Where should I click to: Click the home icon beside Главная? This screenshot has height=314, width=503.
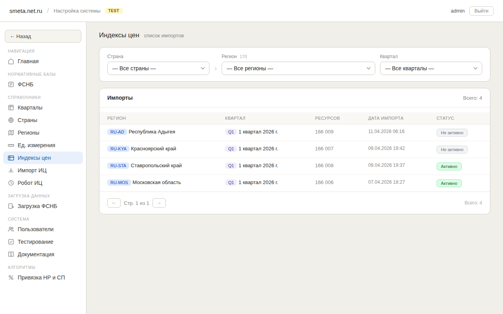tap(11, 61)
